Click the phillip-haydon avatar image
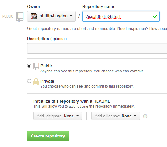 click(34, 16)
